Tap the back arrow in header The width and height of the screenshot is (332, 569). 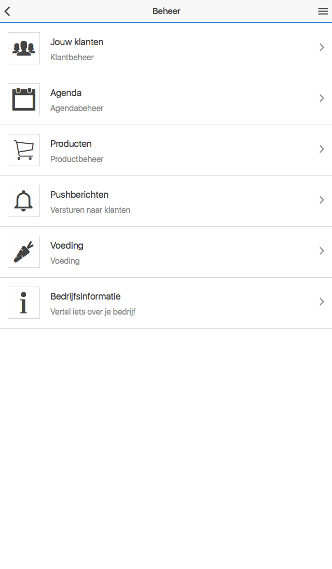point(7,11)
